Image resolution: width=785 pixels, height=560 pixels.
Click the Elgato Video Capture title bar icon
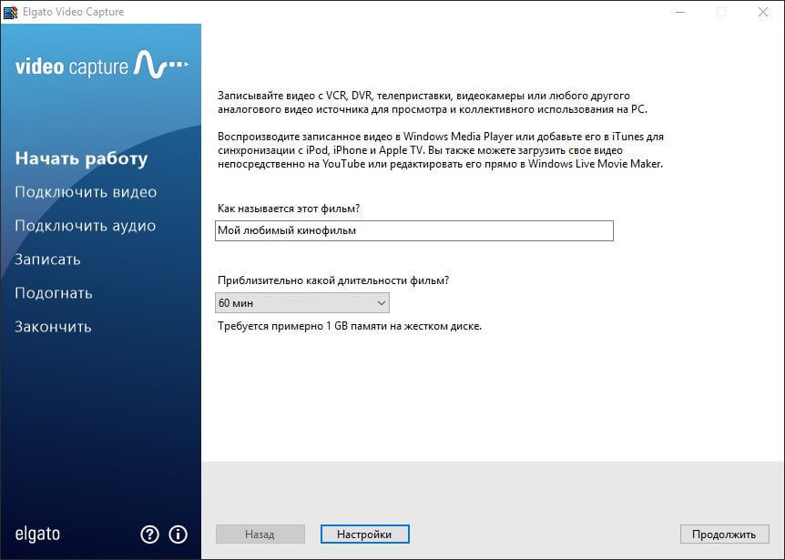(x=11, y=12)
